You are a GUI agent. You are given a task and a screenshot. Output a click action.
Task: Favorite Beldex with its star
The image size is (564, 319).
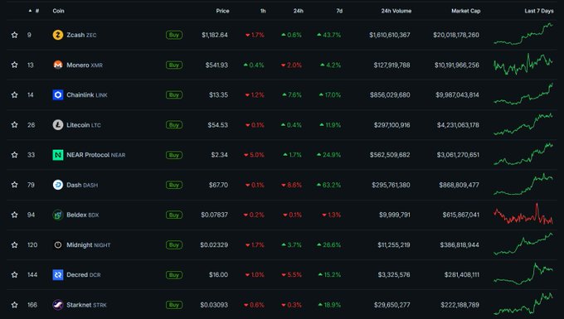[14, 215]
